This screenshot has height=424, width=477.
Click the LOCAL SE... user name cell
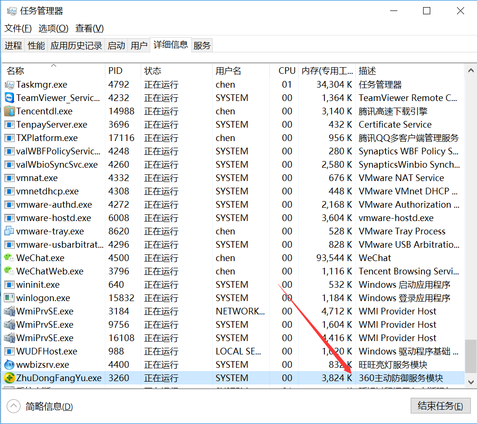(238, 352)
